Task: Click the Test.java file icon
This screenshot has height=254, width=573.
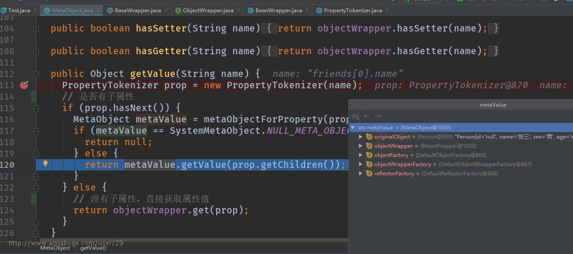Action: pos(4,10)
